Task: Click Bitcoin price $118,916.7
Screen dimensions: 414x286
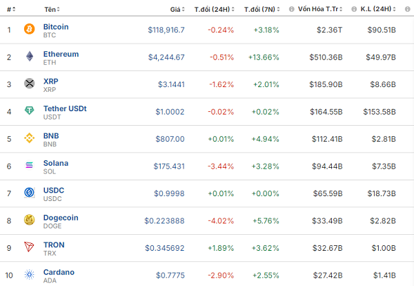Action: (166, 30)
